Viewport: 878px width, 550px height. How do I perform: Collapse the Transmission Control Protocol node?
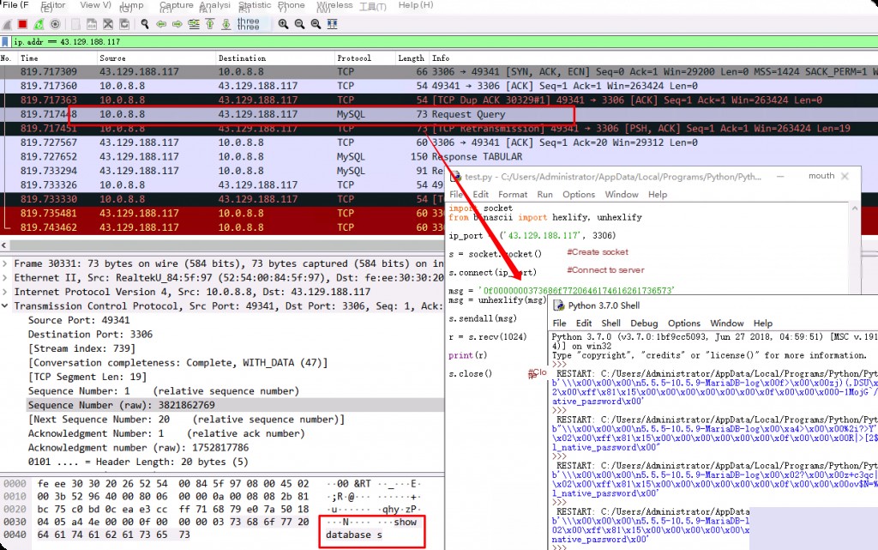point(5,305)
